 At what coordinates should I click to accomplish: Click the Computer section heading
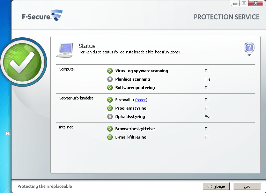[x=67, y=69]
